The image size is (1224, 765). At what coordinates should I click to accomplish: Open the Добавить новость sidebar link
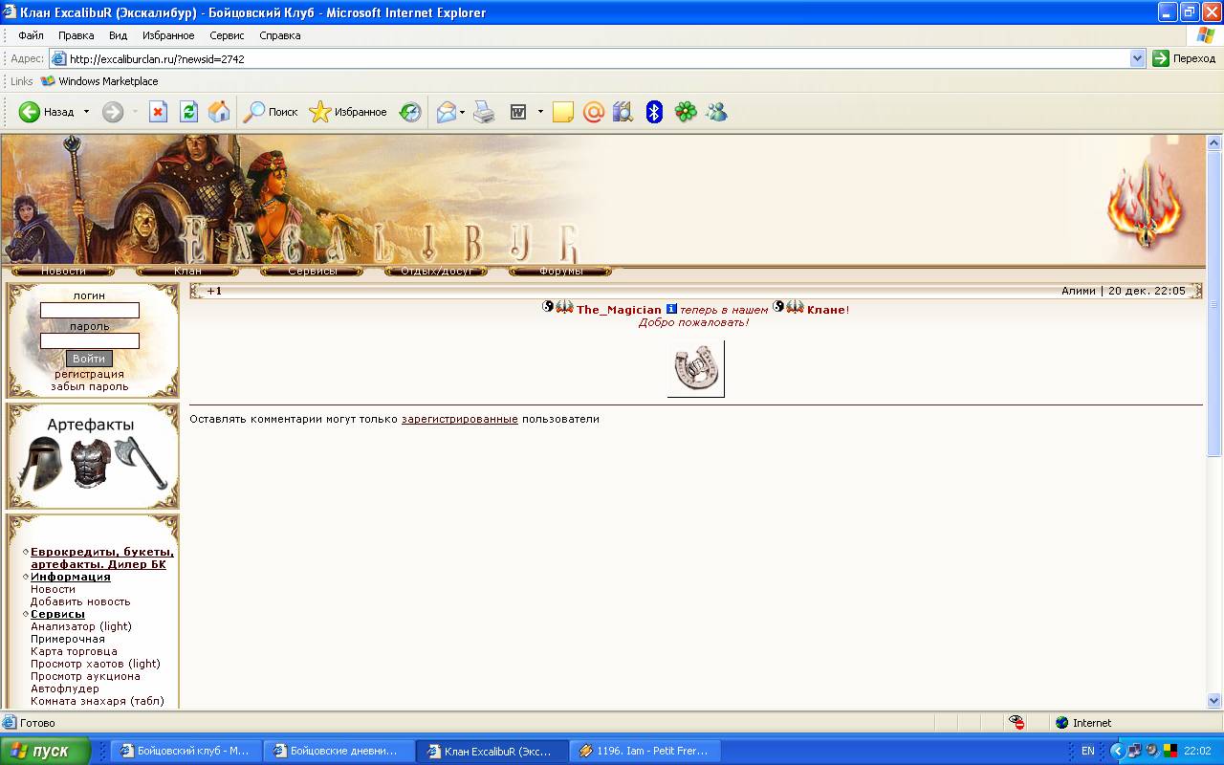click(80, 601)
